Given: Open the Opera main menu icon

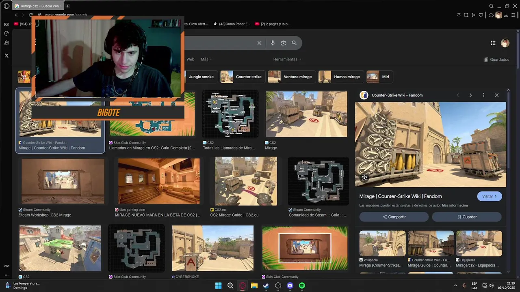Looking at the screenshot, I should pos(6,6).
